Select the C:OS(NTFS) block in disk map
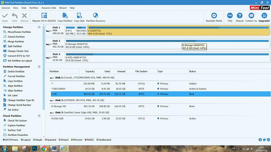Image resolution: width=271 pixels, height=152 pixels. coord(178,31)
